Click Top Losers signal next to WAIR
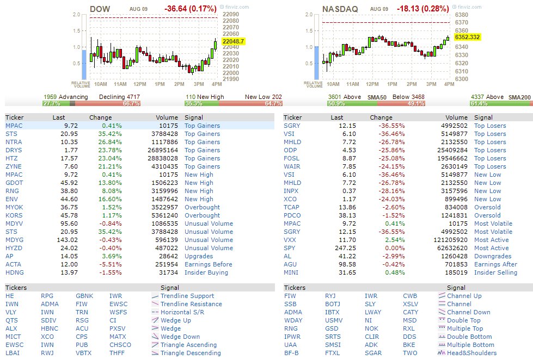 pyautogui.click(x=490, y=166)
